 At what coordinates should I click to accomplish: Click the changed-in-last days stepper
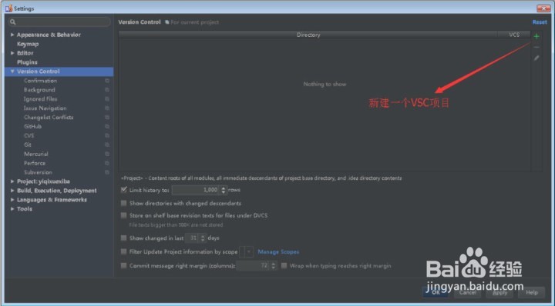[x=203, y=238]
